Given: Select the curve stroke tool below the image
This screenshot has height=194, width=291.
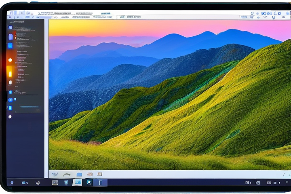Looking at the screenshot, I should pyautogui.click(x=67, y=175).
